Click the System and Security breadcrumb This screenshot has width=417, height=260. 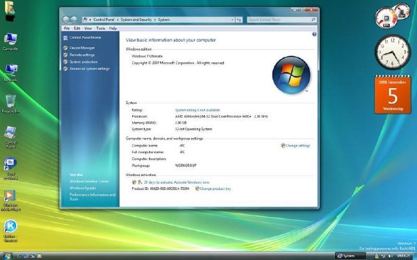pos(136,19)
